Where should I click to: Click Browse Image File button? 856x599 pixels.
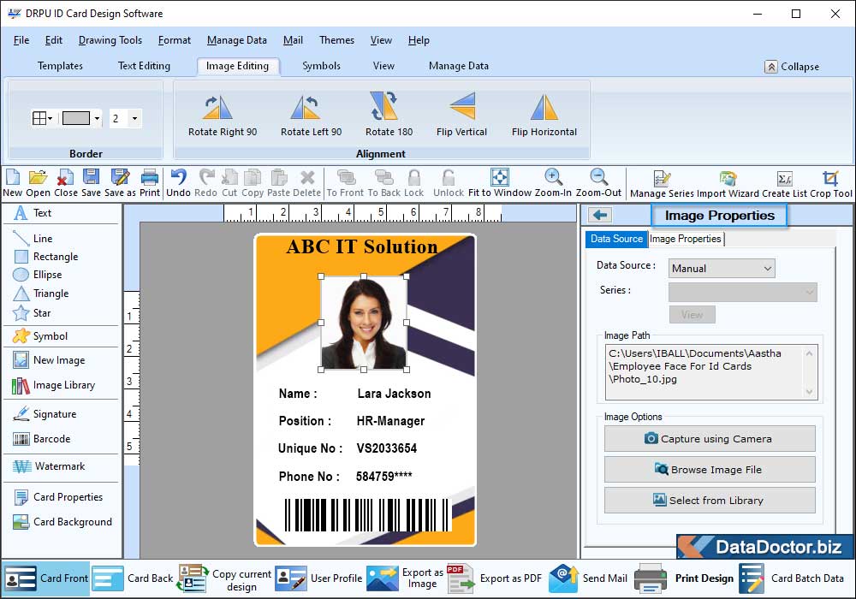coord(710,470)
